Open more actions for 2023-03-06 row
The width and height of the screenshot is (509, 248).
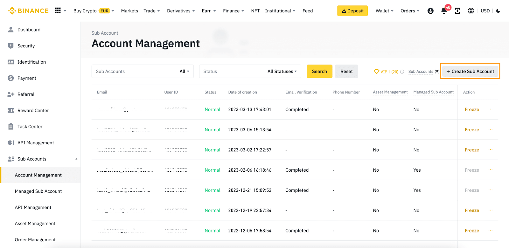click(491, 129)
